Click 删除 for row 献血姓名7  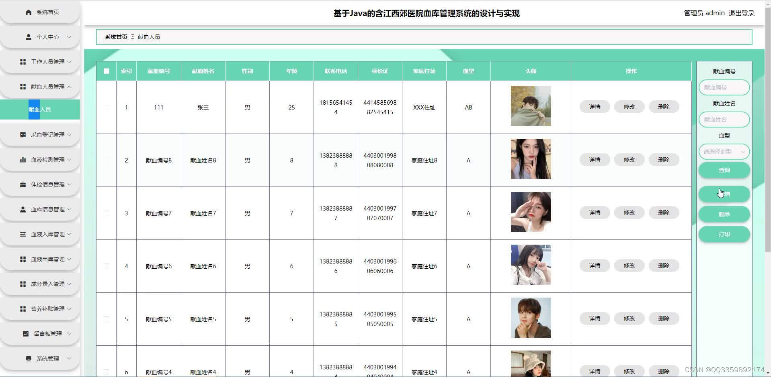tap(664, 213)
